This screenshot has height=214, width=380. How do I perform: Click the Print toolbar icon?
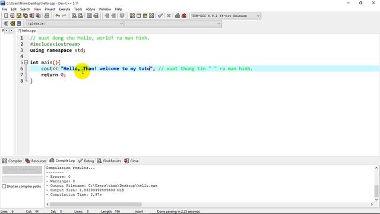[x=47, y=16]
